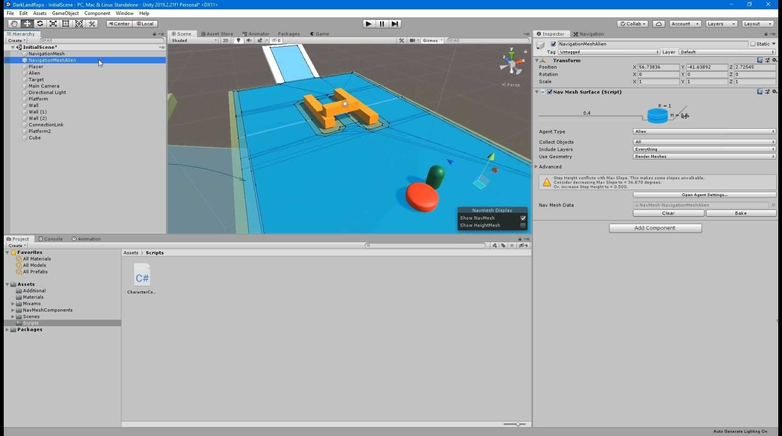Open the Agent Type dropdown
Screen dimensions: 782x436
tap(705, 131)
